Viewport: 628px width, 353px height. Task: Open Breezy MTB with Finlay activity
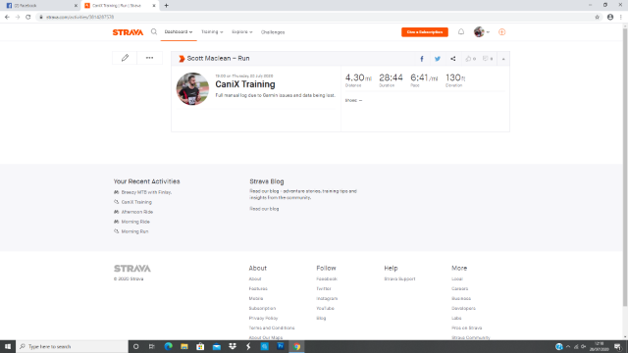pyautogui.click(x=146, y=192)
